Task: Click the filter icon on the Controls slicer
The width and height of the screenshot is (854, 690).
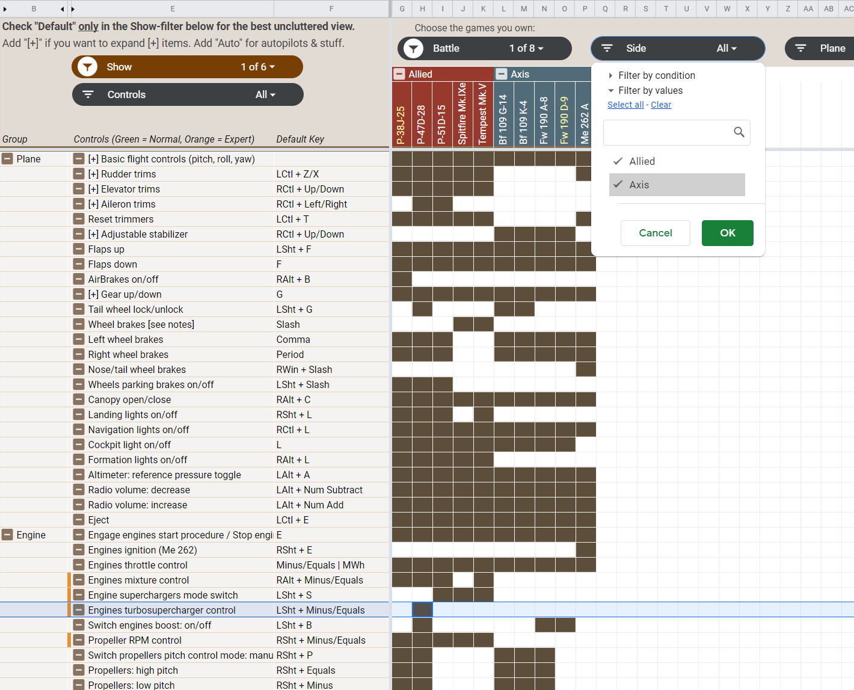Action: [x=88, y=94]
